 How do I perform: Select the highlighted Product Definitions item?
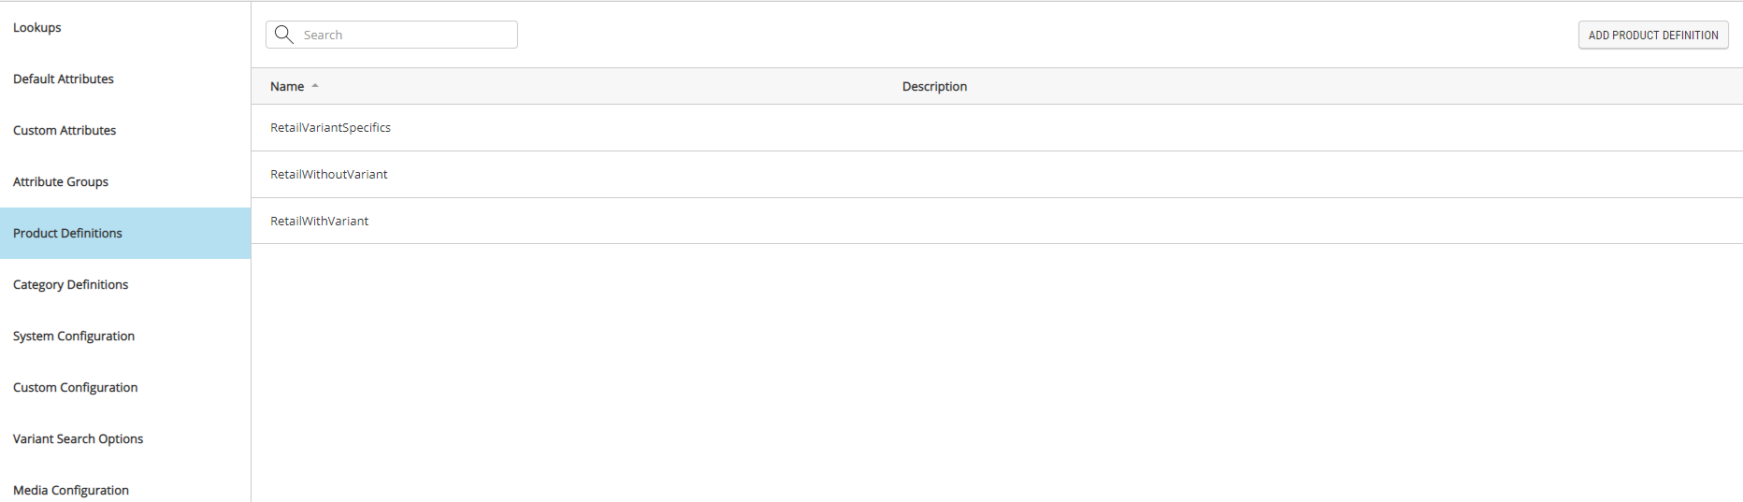(67, 234)
